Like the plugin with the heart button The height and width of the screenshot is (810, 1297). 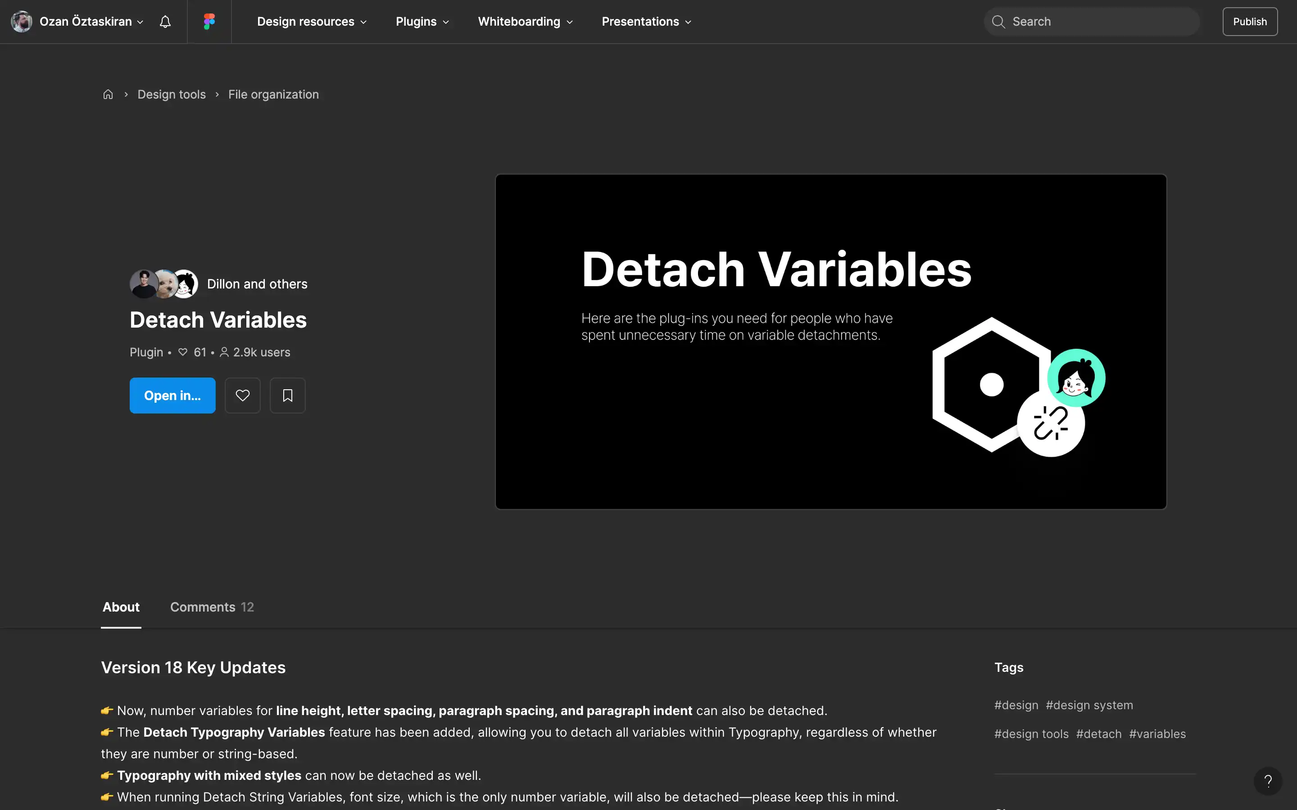(243, 396)
